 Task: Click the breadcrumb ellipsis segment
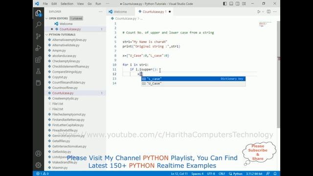[x=141, y=19]
